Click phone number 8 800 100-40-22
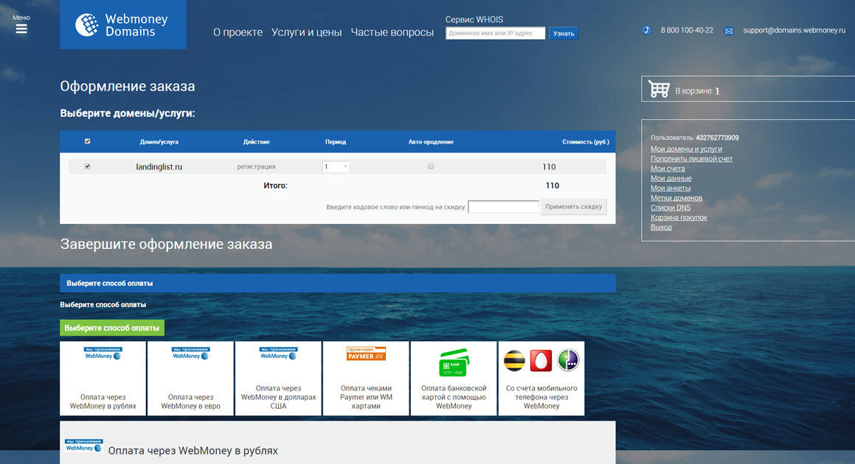 tap(687, 30)
